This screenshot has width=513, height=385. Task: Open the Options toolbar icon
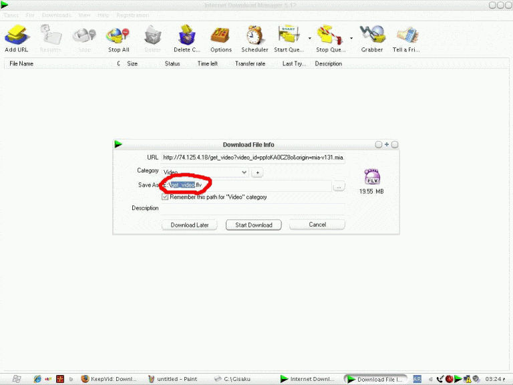(x=220, y=35)
